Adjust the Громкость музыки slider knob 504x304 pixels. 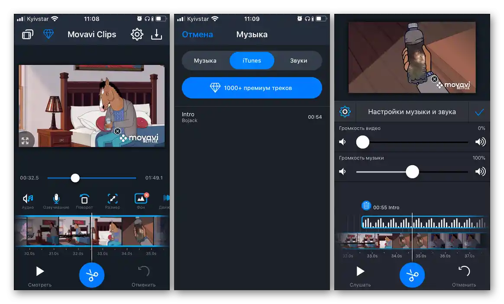412,172
